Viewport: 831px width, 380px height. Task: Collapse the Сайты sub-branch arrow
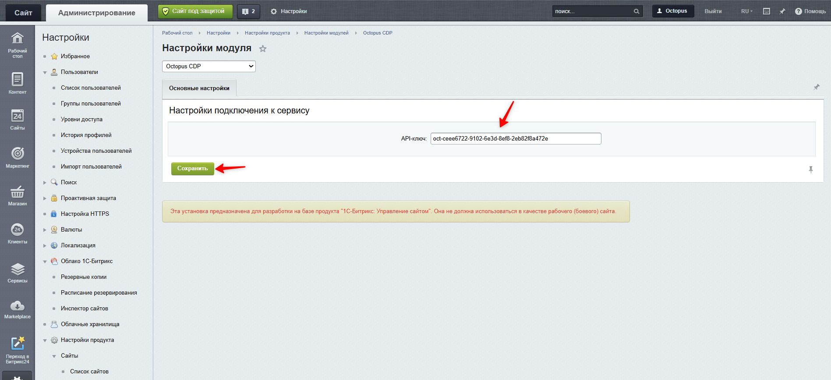(x=54, y=356)
